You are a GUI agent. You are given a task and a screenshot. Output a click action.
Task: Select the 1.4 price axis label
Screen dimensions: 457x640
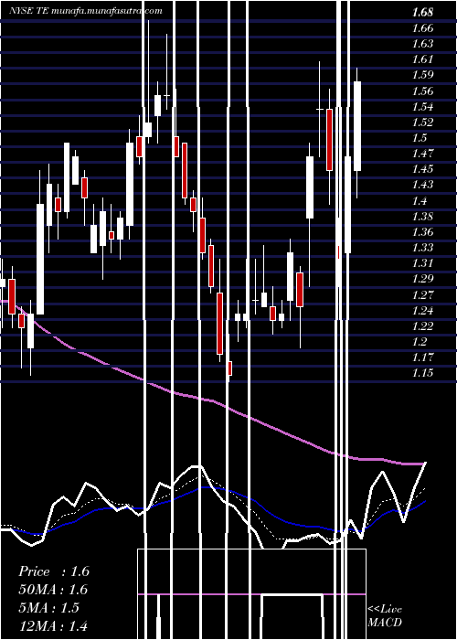coord(420,200)
